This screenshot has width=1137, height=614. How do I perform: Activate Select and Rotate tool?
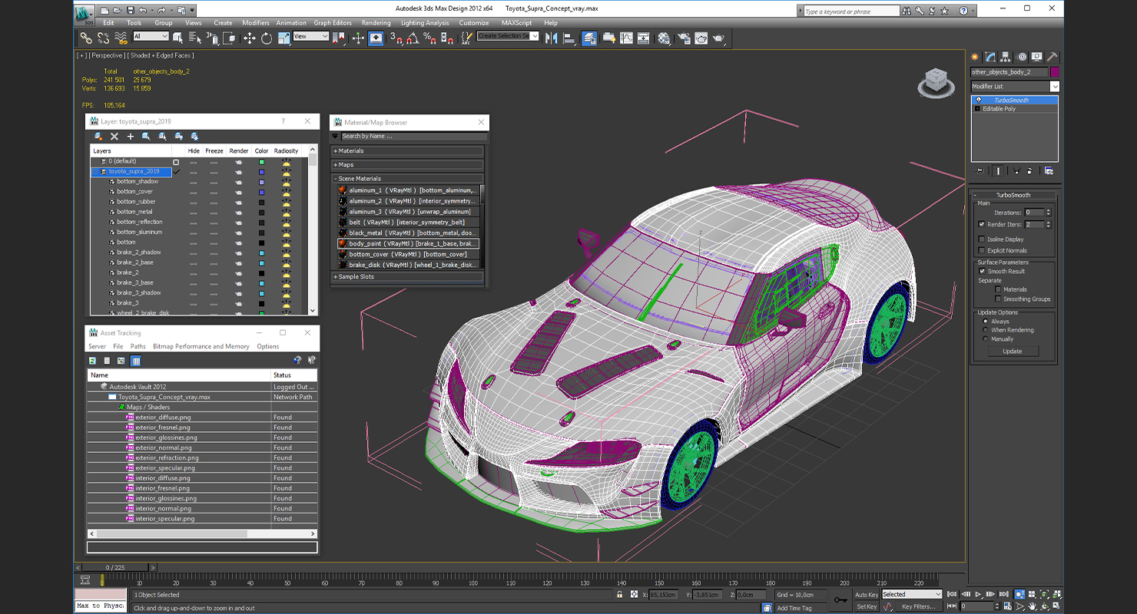tap(267, 38)
